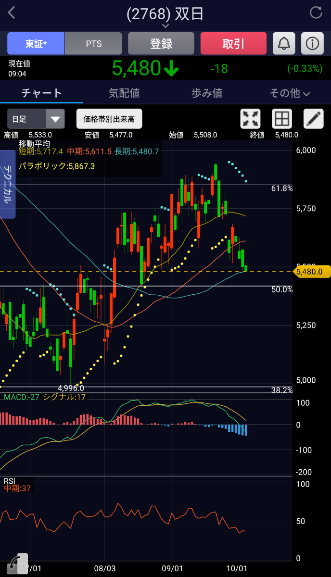Open the 日足 timeframe dropdown

pyautogui.click(x=36, y=119)
